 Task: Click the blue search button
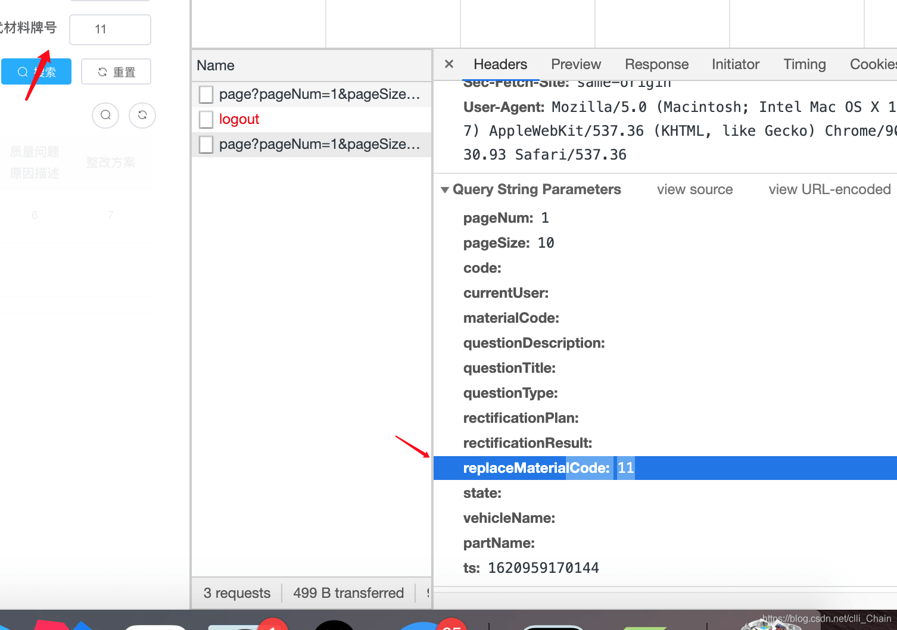coord(36,71)
